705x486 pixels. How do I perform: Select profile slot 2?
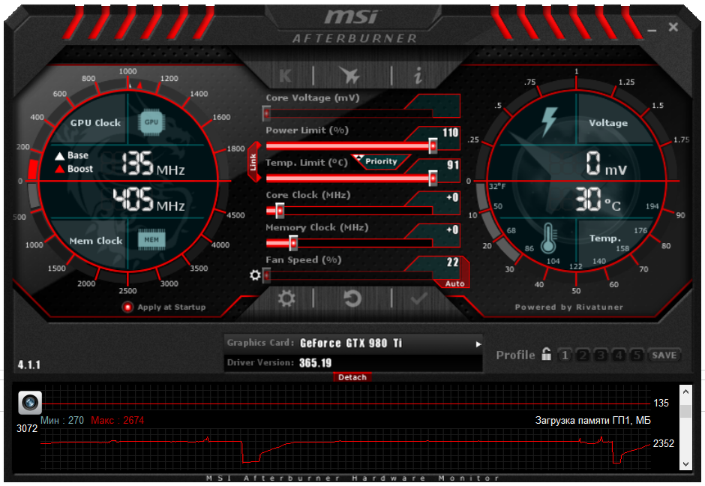583,355
